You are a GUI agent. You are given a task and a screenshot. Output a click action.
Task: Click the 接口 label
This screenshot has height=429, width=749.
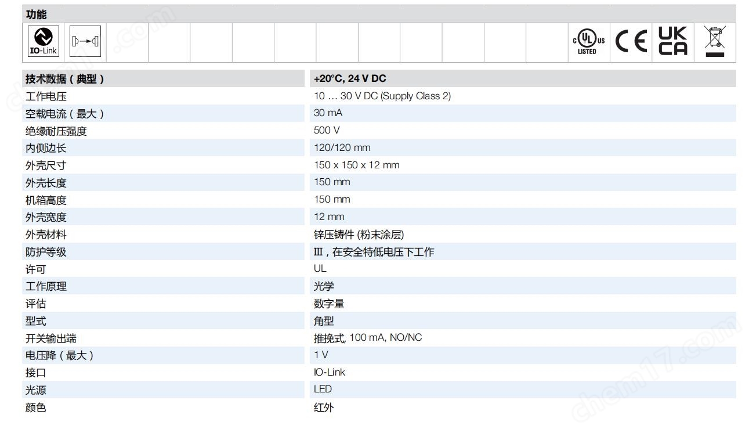(x=35, y=373)
